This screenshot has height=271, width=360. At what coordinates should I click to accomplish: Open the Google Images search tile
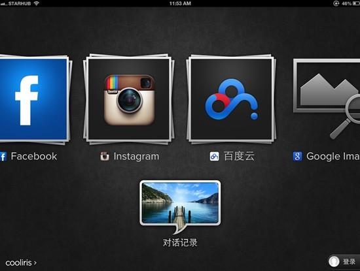[x=327, y=99]
